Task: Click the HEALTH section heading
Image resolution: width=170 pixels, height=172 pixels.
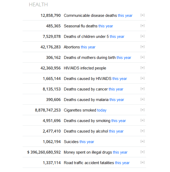Action: [38, 5]
